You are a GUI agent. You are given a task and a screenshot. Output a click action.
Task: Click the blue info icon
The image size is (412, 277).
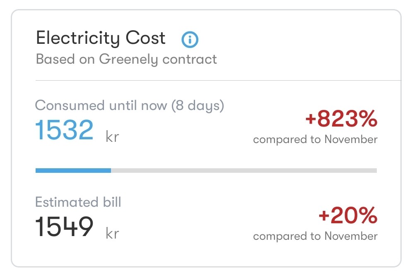[x=190, y=40]
